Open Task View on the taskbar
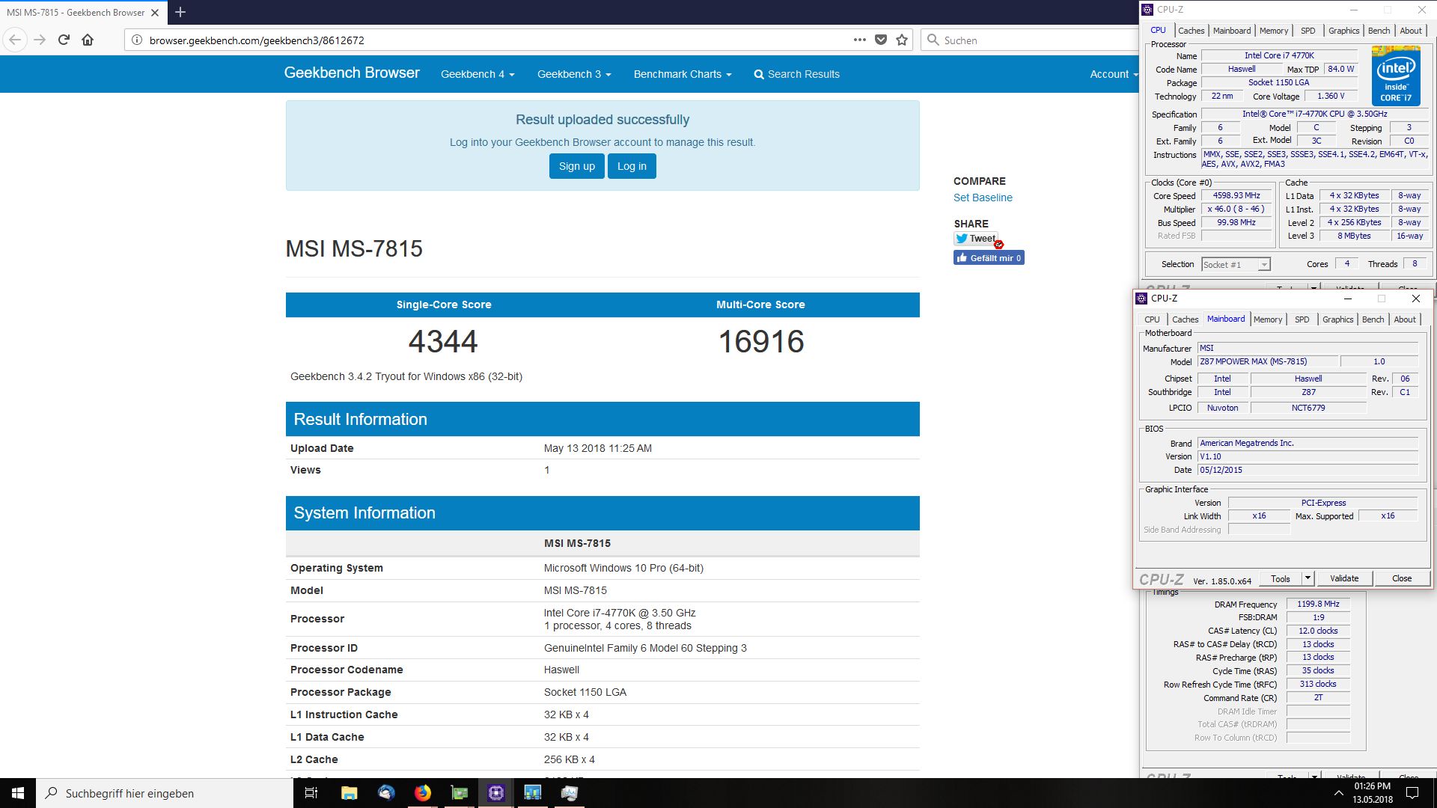The height and width of the screenshot is (808, 1437). pyautogui.click(x=311, y=793)
